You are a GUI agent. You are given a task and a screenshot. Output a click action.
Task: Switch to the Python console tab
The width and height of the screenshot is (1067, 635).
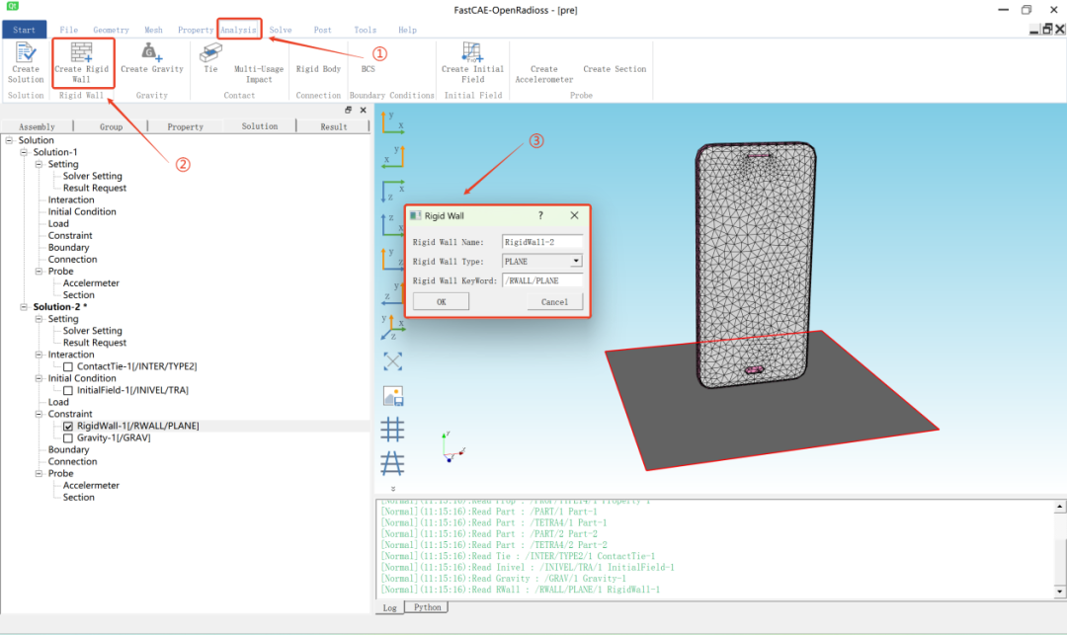428,607
